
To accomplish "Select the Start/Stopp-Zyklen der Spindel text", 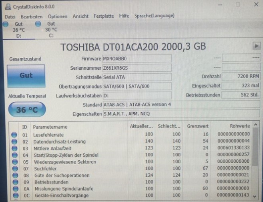I will coord(66,155).
